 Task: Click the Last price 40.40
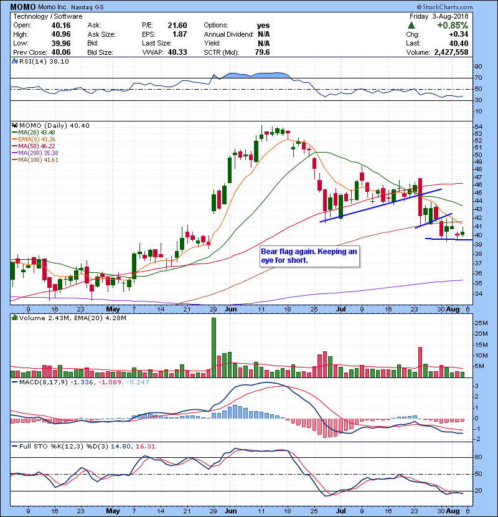(x=459, y=43)
